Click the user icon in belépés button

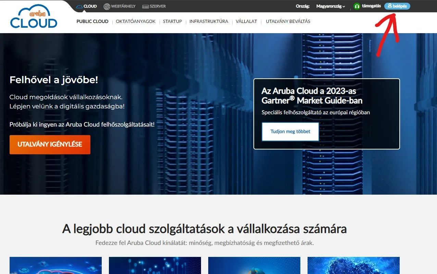tap(390, 6)
